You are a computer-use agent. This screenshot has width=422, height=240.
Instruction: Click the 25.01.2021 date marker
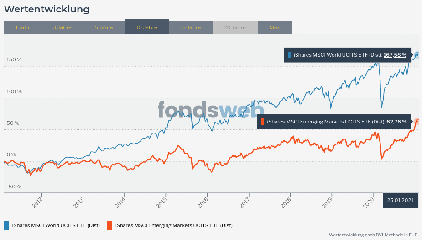[x=400, y=200]
